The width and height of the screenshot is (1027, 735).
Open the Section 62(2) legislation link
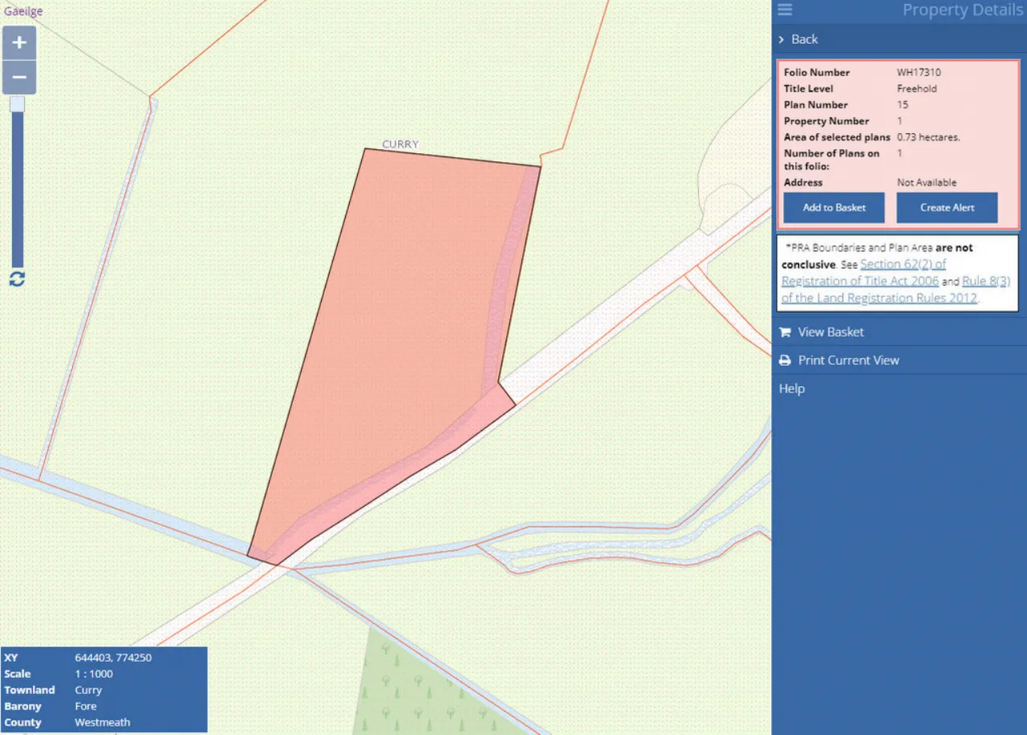tap(902, 264)
